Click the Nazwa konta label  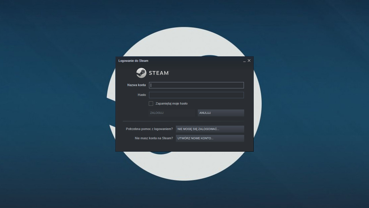tap(137, 85)
